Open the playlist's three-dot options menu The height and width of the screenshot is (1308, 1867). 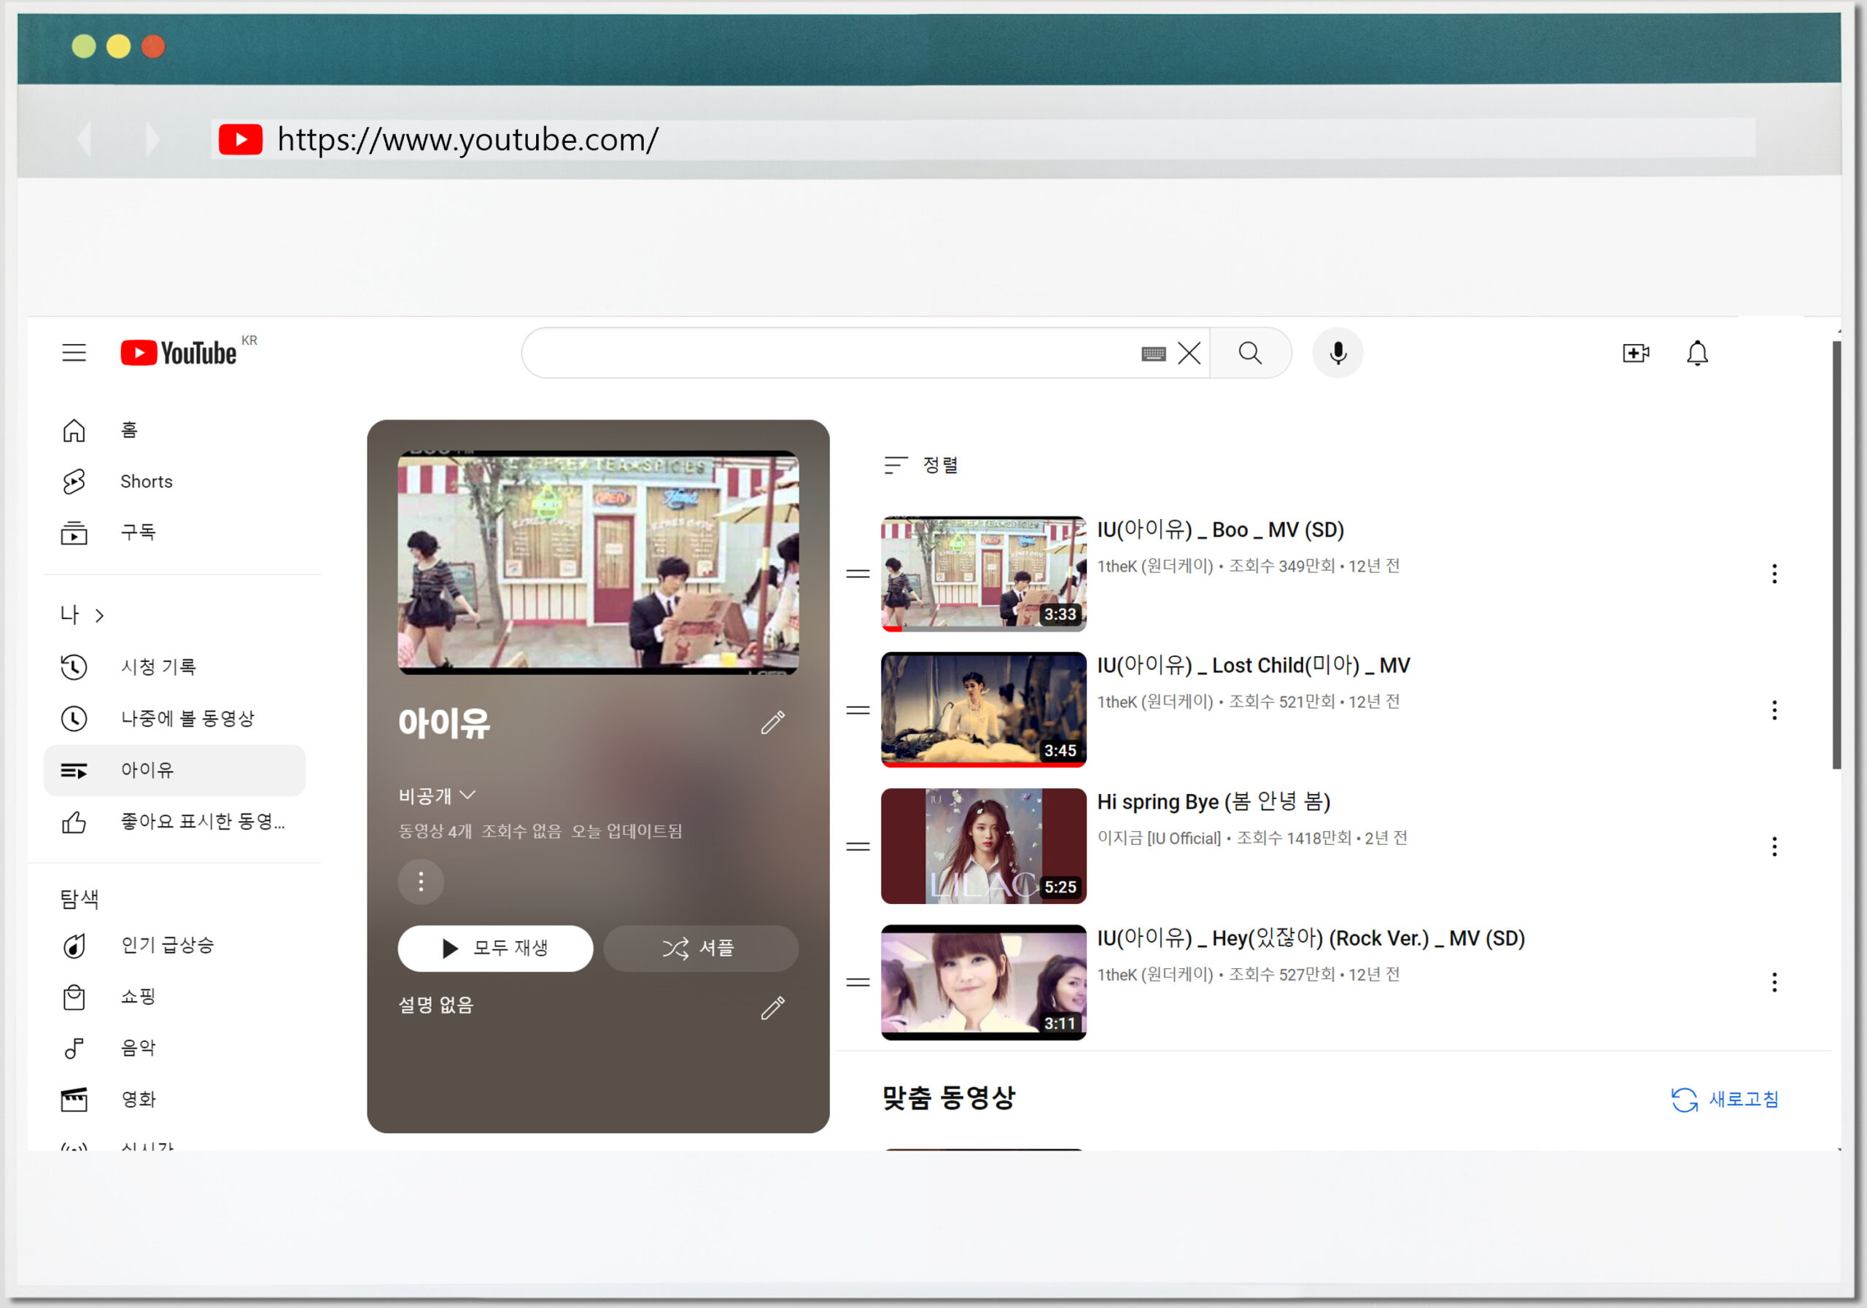pos(420,881)
